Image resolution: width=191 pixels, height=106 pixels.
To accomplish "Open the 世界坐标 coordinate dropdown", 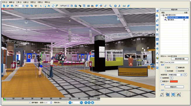I will (65, 6).
